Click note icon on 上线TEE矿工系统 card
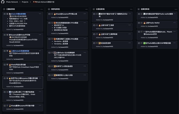The image size is (179, 114). [94, 25]
